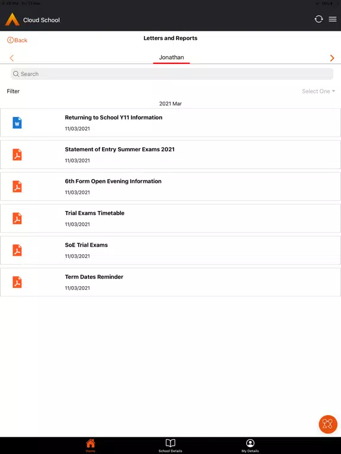This screenshot has height=454, width=341.
Task: Focus the Search input field
Action: click(x=172, y=74)
